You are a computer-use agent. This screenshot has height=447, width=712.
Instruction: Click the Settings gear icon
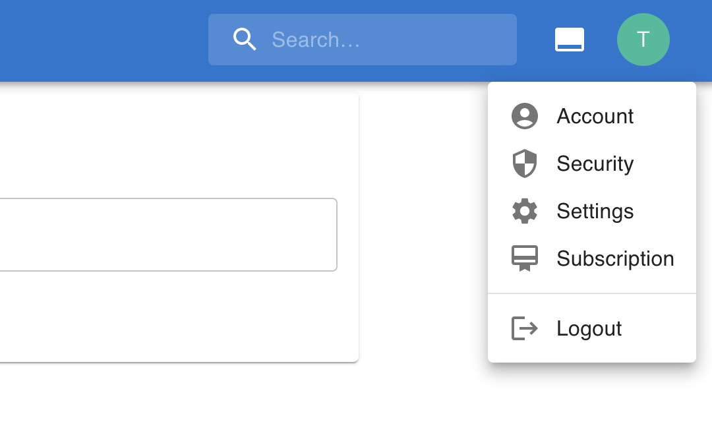tap(524, 211)
